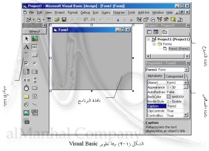
Task: Click View Code in Project panel
Action: (149, 32)
